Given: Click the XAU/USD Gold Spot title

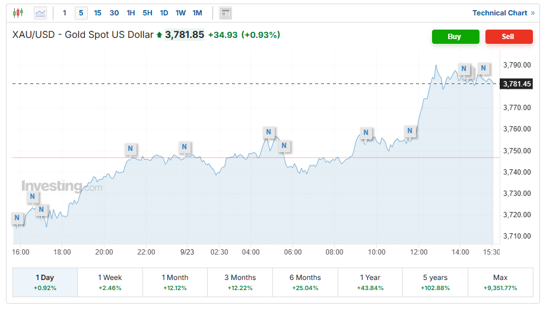Looking at the screenshot, I should (82, 35).
